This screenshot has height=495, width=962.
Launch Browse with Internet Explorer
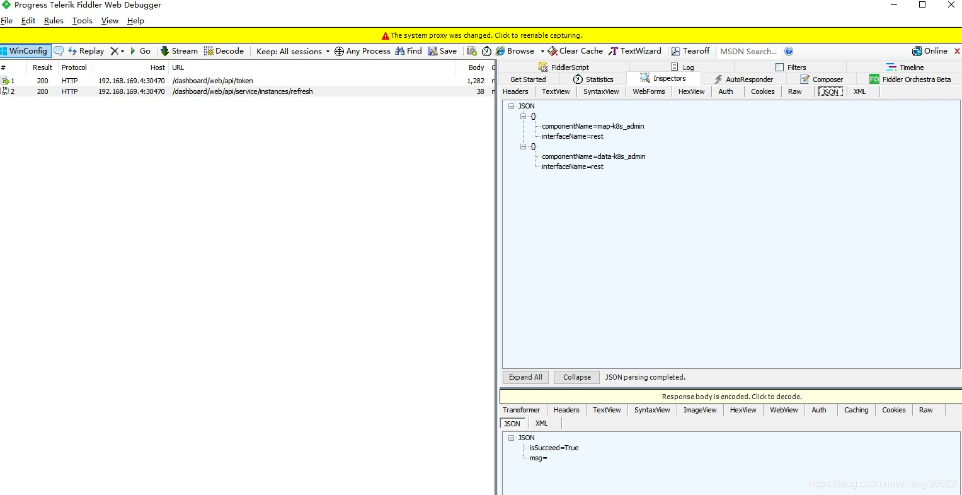tap(515, 51)
